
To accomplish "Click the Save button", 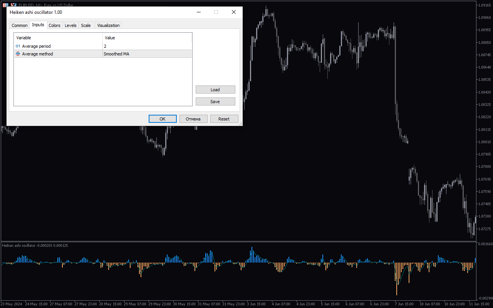I will (215, 102).
